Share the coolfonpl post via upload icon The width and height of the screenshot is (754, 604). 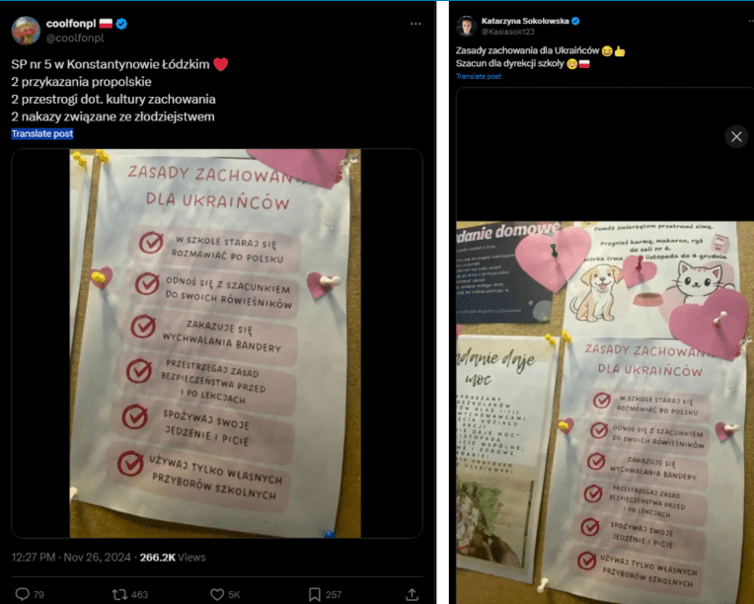[x=413, y=594]
